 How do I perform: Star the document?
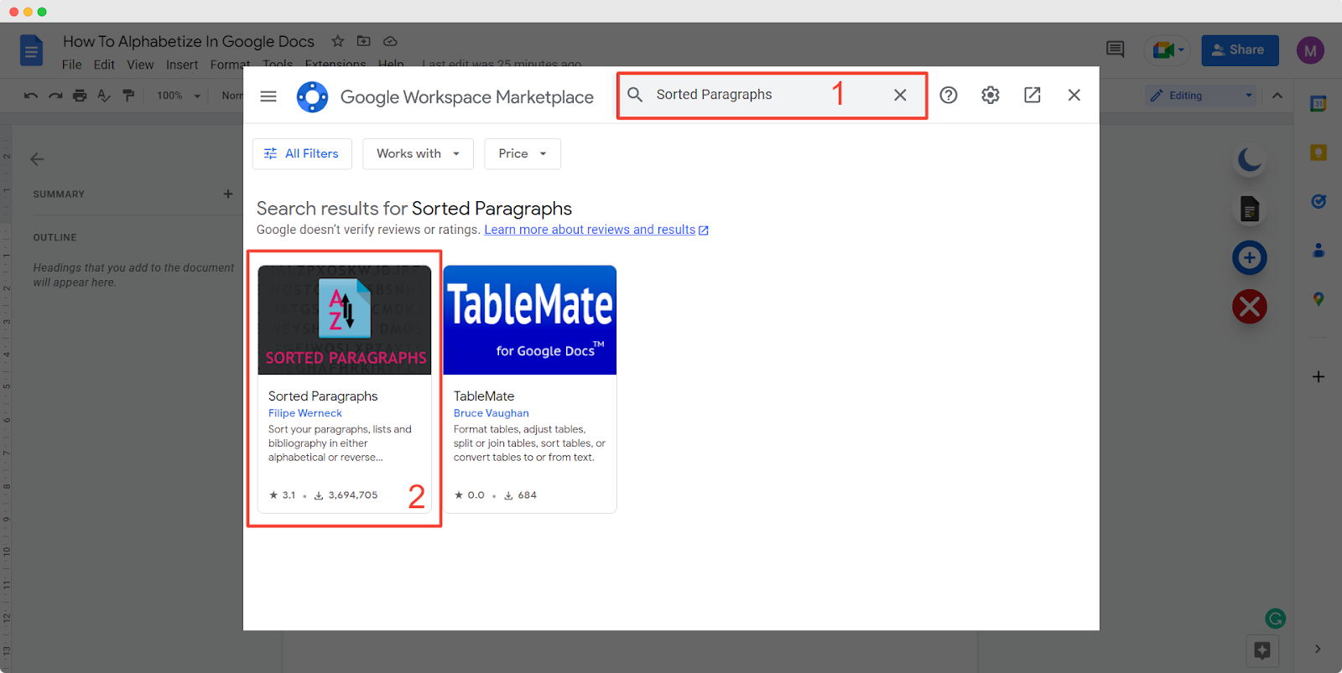(337, 41)
